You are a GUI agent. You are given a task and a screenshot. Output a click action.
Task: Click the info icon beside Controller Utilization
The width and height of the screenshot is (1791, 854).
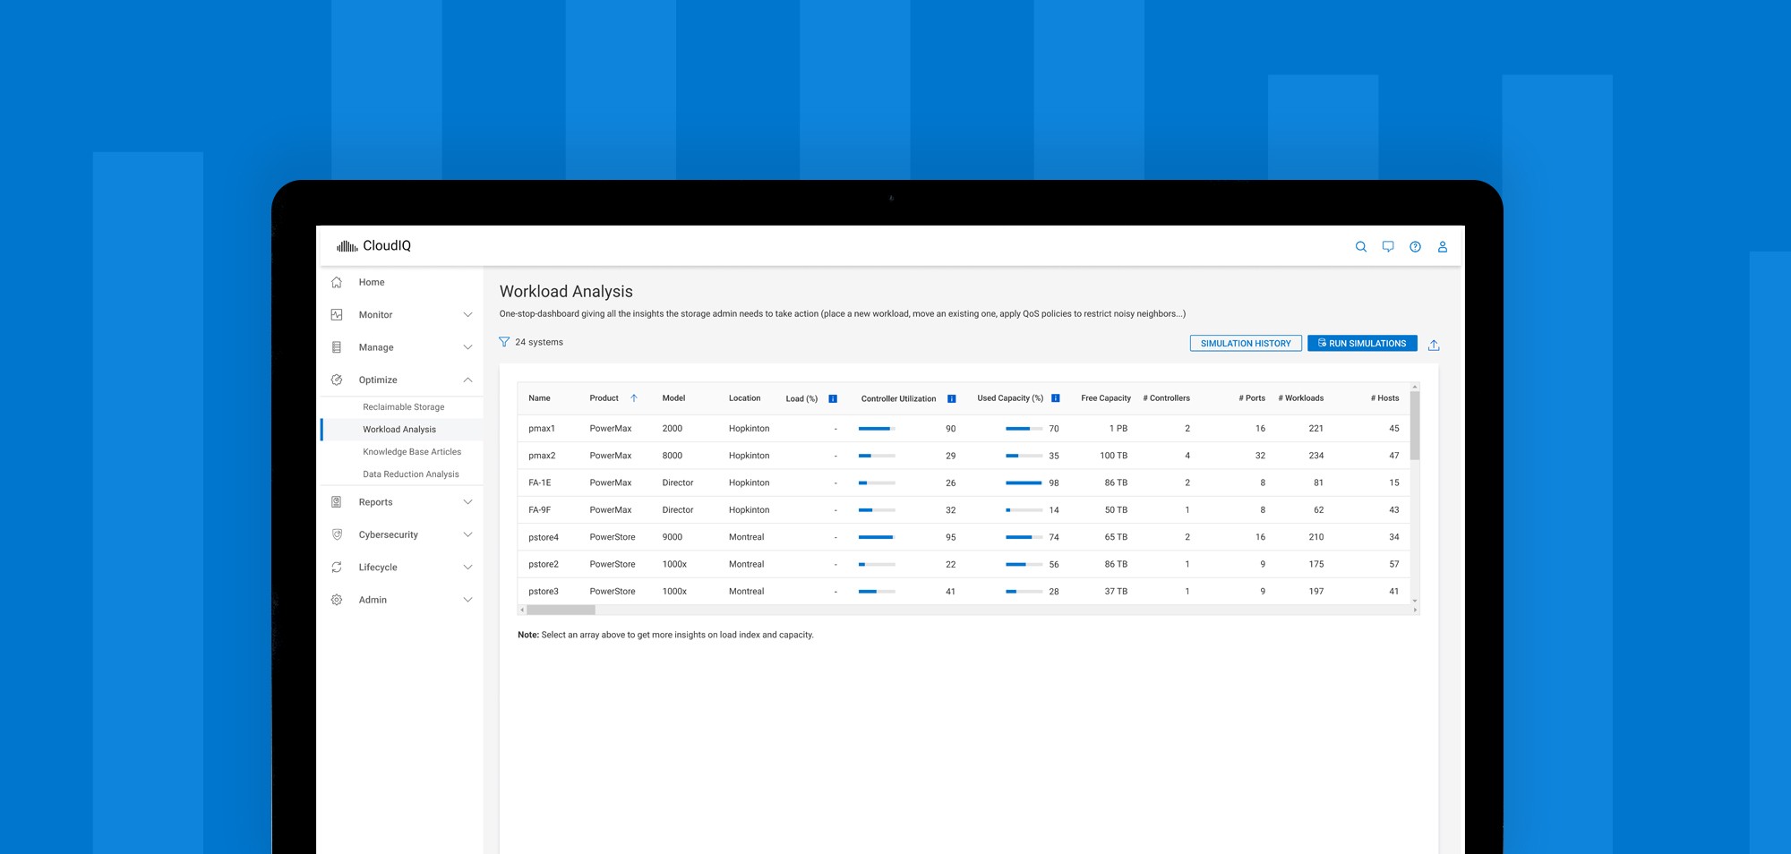click(949, 398)
